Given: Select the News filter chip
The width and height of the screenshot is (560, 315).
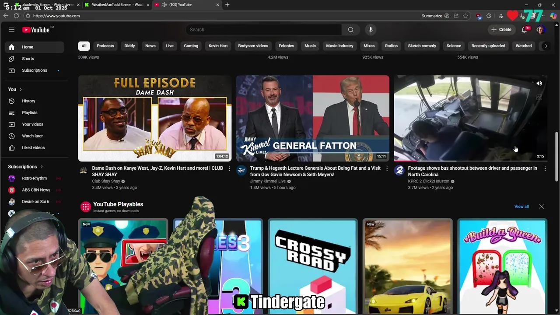Looking at the screenshot, I should click(x=150, y=46).
